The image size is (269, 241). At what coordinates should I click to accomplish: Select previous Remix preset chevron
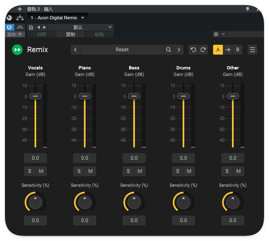tap(76, 50)
